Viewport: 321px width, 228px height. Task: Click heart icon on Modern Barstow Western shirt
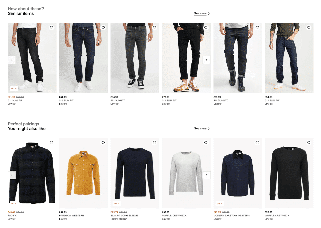pos(257,143)
